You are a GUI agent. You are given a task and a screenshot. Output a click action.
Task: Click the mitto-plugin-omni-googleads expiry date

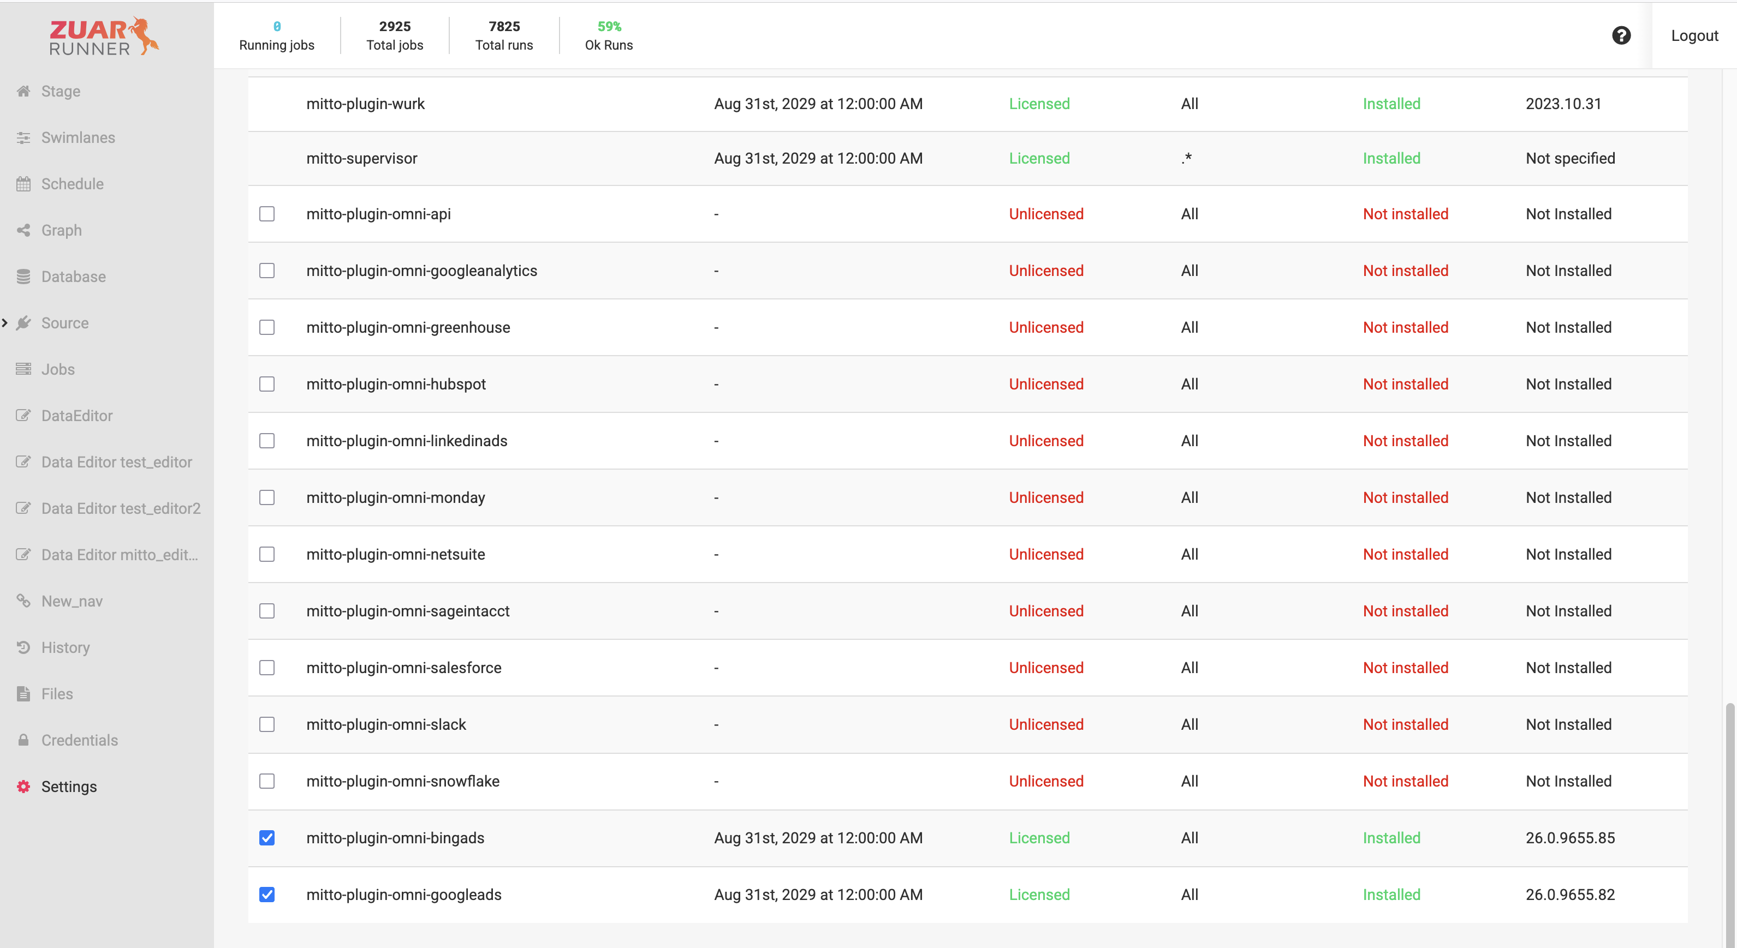tap(818, 894)
